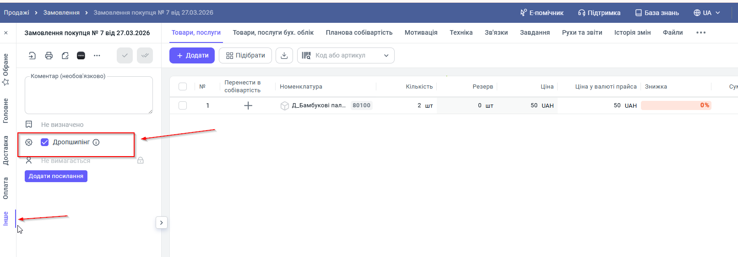738x257 pixels.
Task: Click the 0% discount bar in row 1
Action: tap(676, 105)
